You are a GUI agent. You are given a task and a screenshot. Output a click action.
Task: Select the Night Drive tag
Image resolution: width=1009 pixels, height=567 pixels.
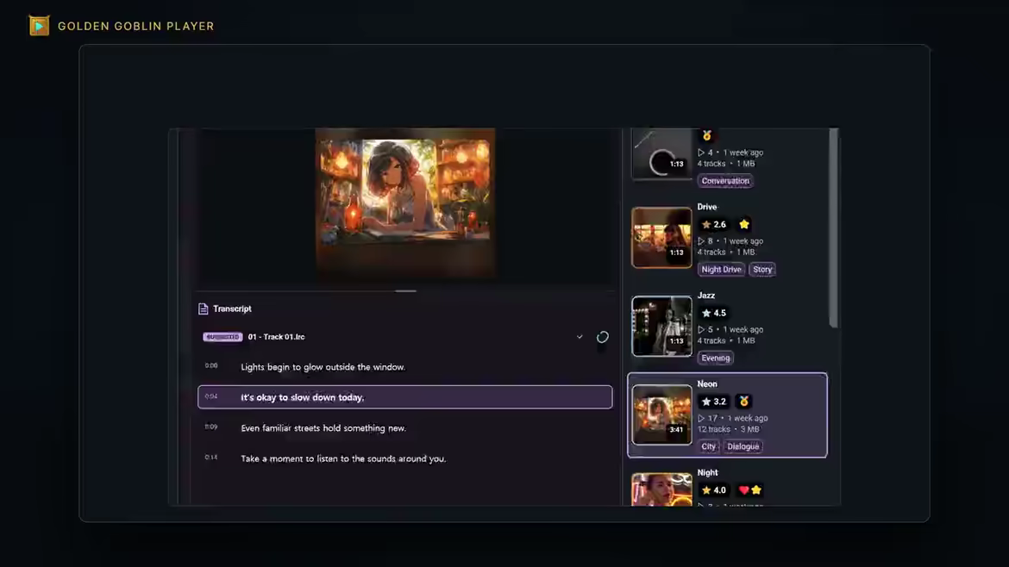coord(721,270)
